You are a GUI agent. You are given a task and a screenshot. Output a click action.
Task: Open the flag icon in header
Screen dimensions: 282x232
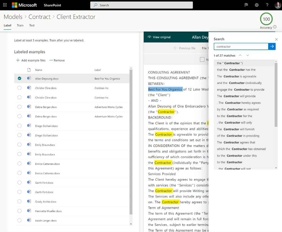click(246, 5)
